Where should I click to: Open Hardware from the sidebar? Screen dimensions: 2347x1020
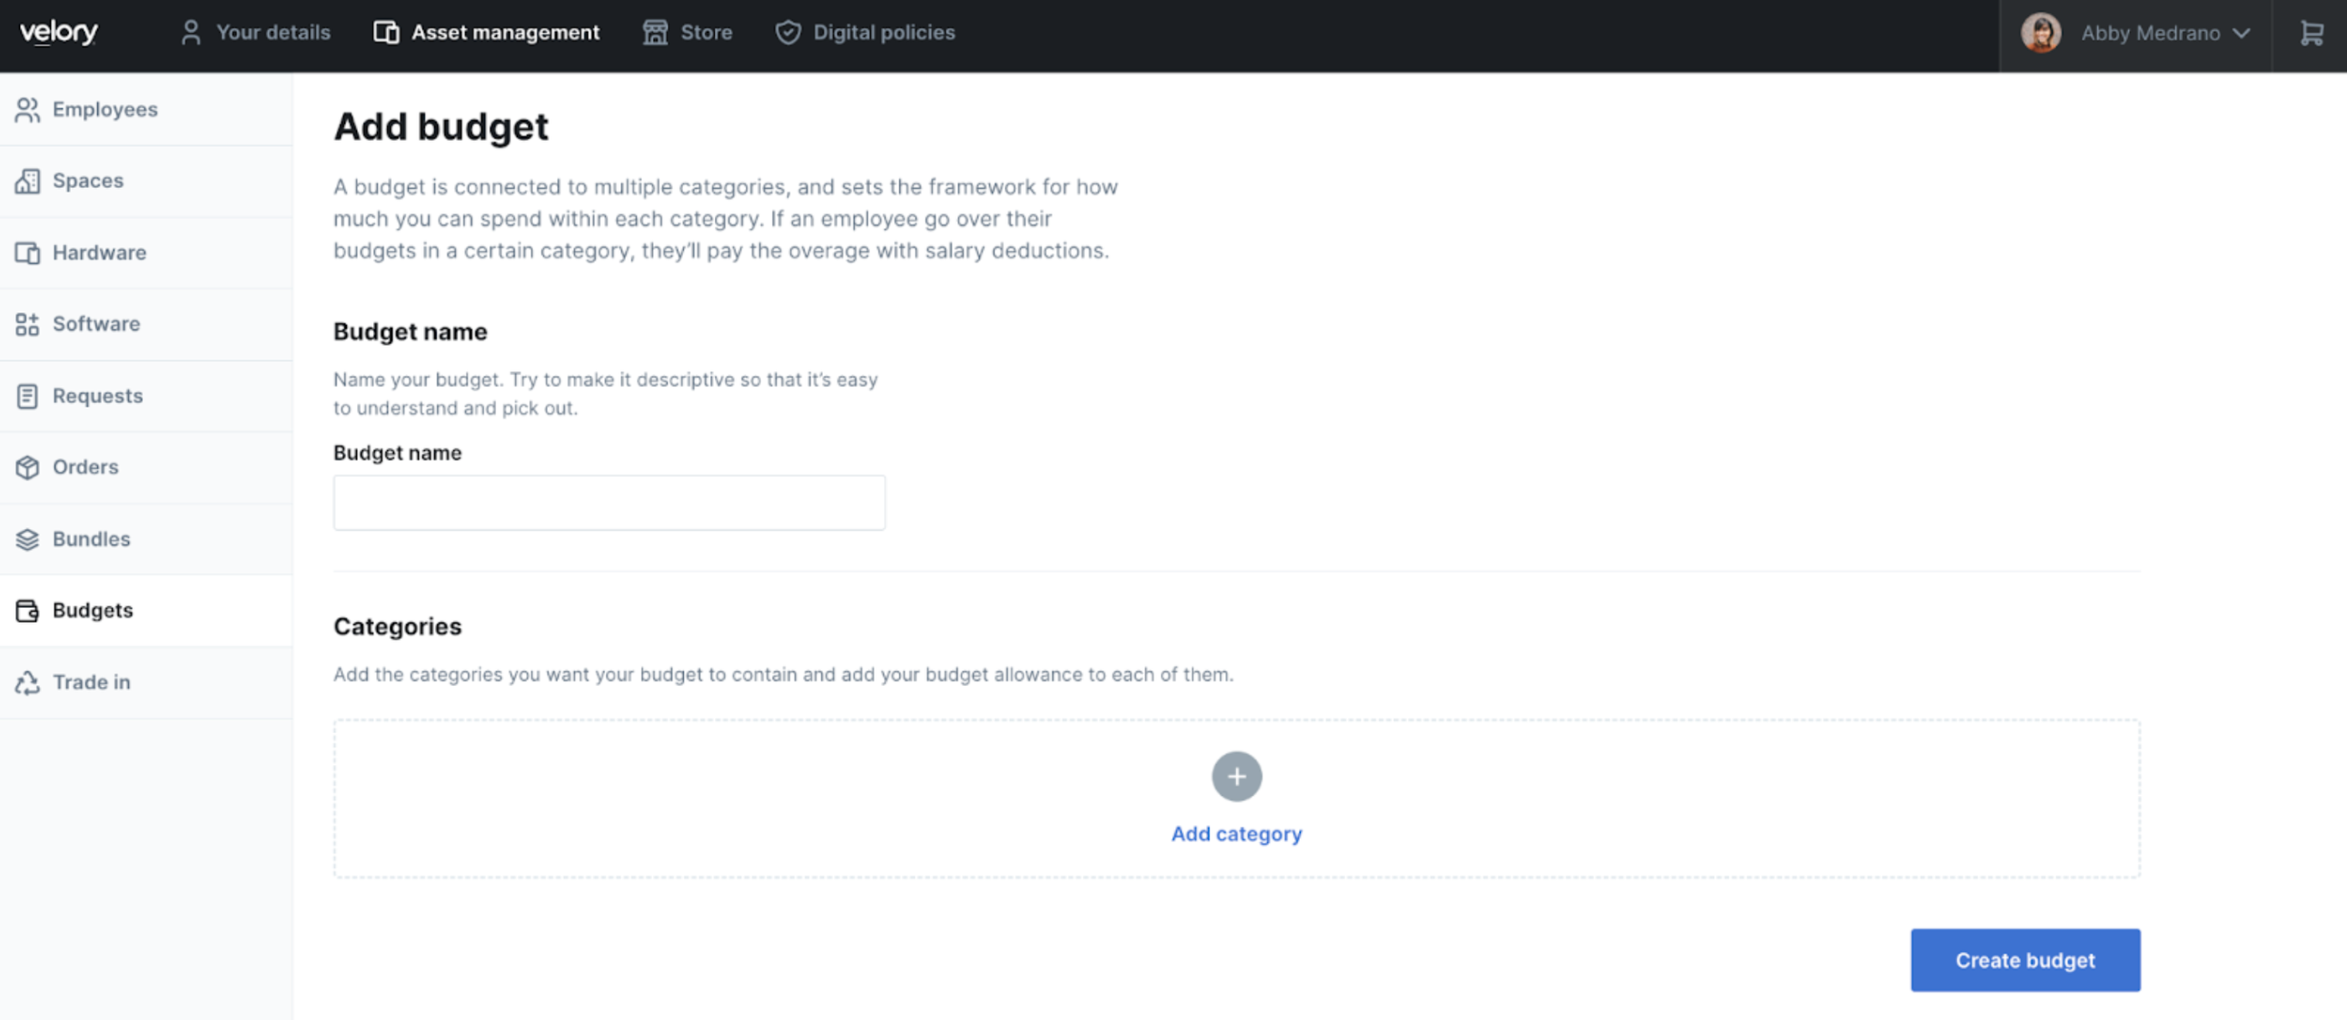(145, 252)
